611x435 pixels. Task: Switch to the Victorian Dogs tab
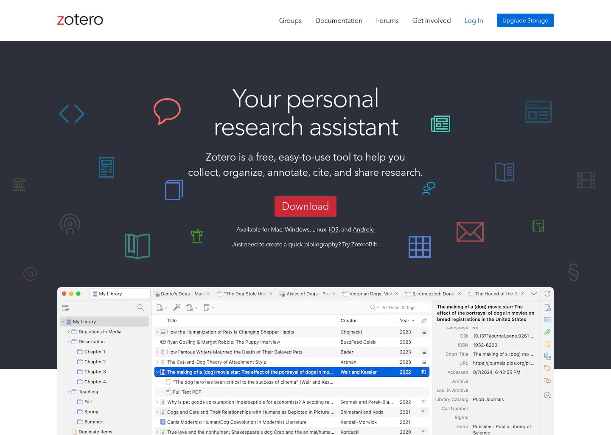[370, 294]
